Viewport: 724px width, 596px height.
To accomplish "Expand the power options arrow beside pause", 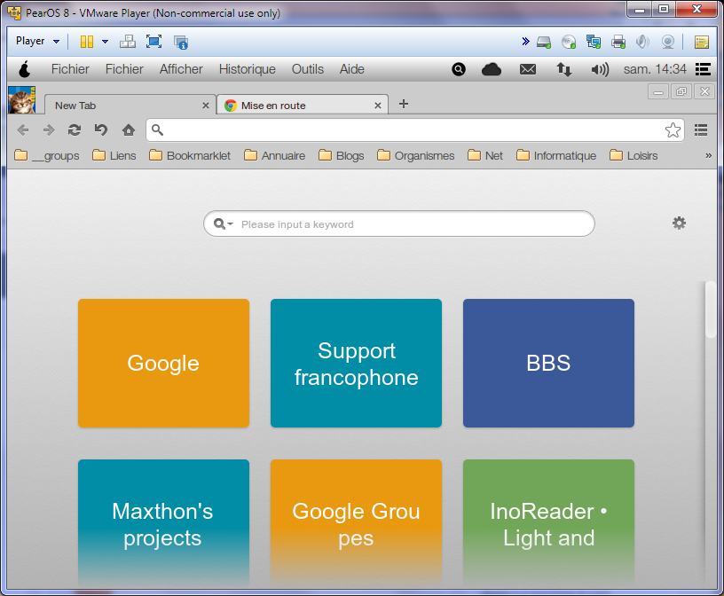I will click(x=105, y=42).
